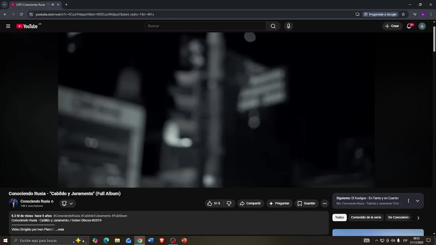Open Brave browser from taskbar
This screenshot has width=436, height=245.
pyautogui.click(x=162, y=241)
